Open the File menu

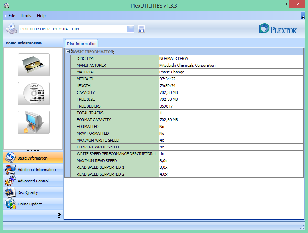tap(12, 16)
